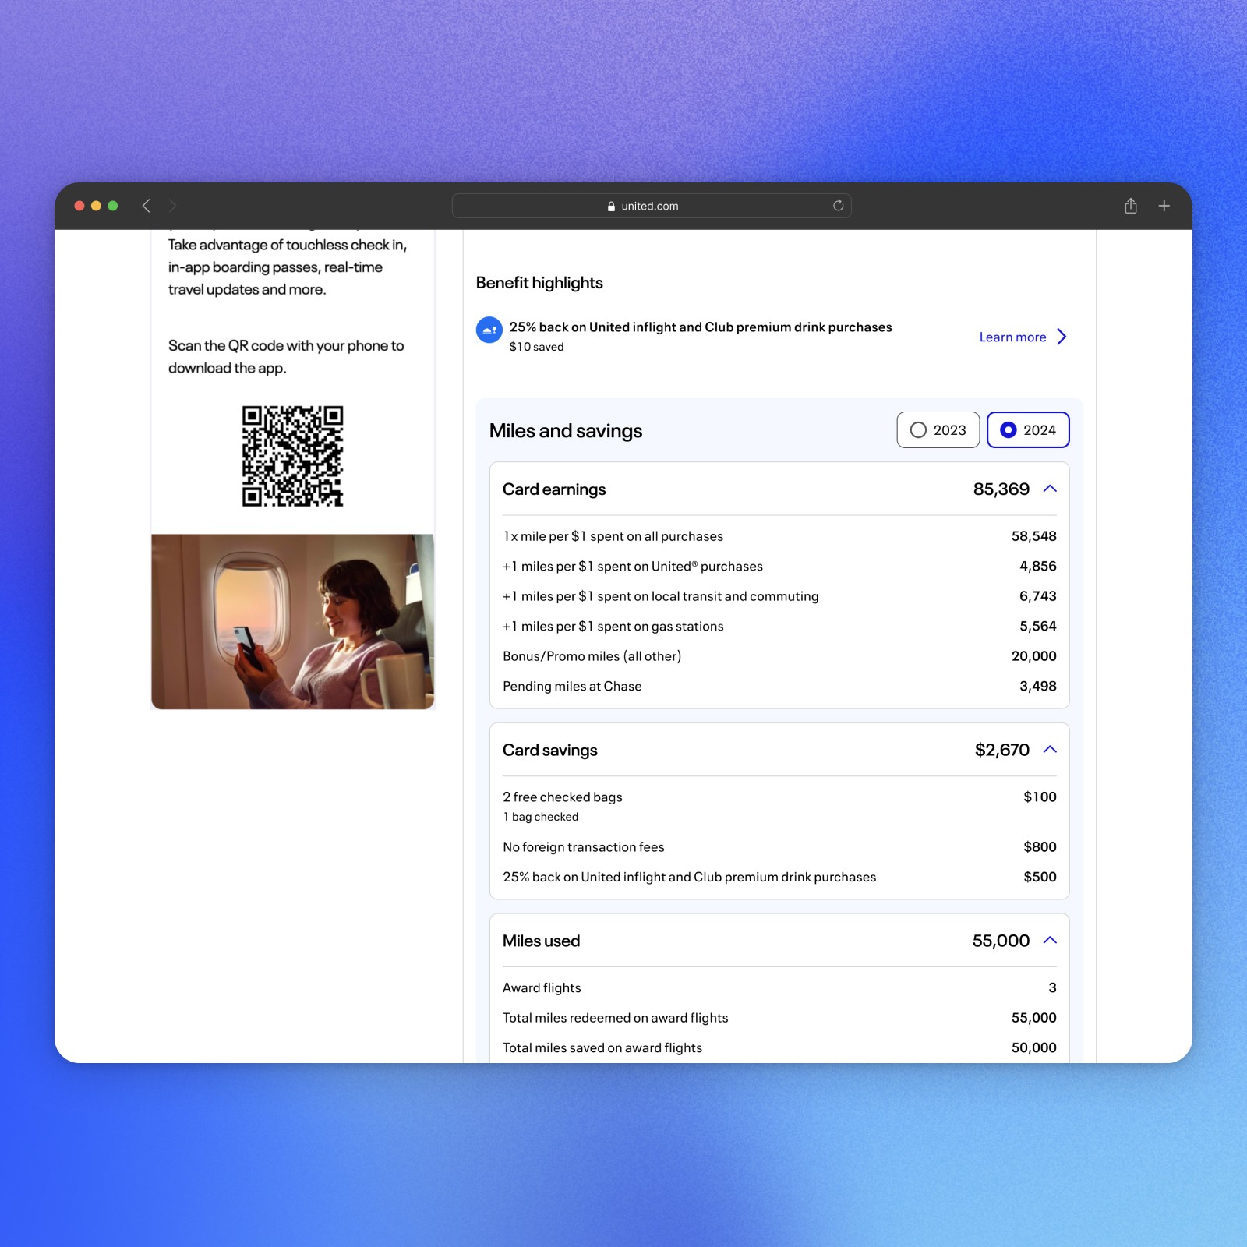Click 'Pending miles at Chase'
The width and height of the screenshot is (1247, 1247).
tap(572, 687)
